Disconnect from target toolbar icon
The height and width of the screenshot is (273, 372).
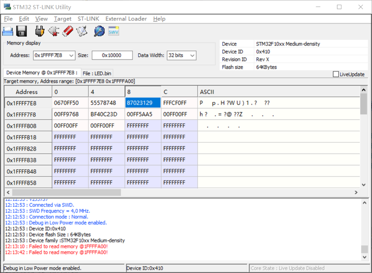[x=54, y=31]
